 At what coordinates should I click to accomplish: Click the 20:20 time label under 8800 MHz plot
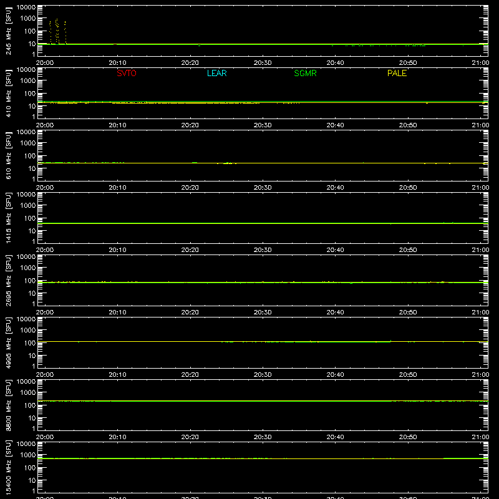tap(190, 437)
